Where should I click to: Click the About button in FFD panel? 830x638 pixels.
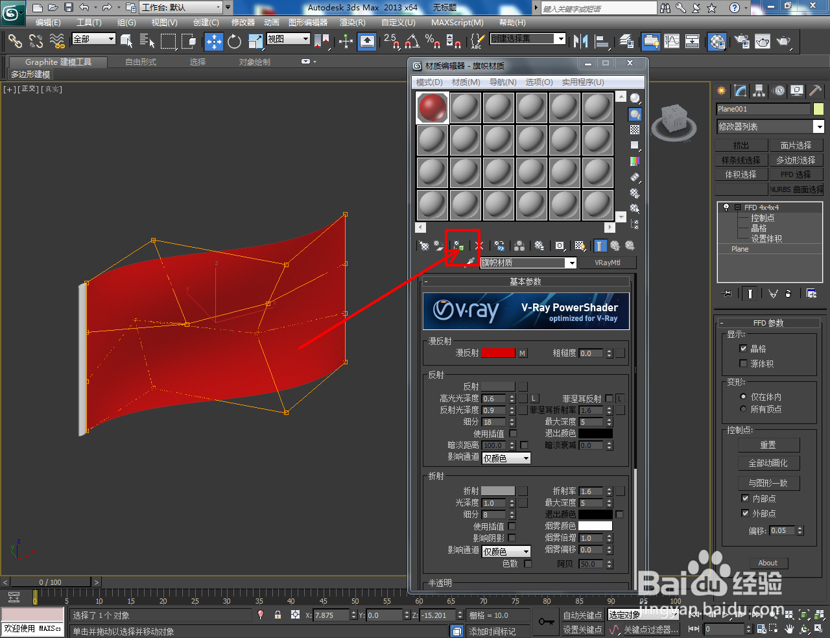click(x=768, y=563)
